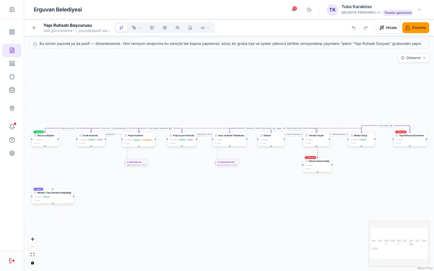434x271 pixels.
Task: Open the shield icon in sidebar
Action: click(12, 77)
